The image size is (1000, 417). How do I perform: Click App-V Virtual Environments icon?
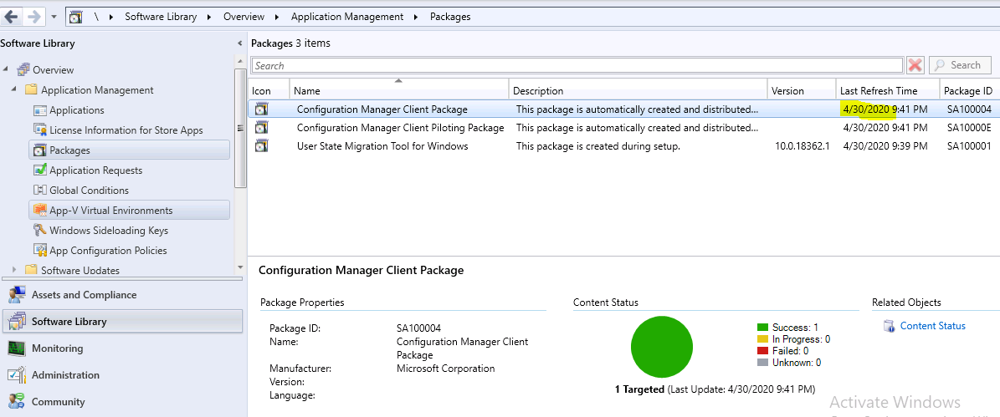40,210
